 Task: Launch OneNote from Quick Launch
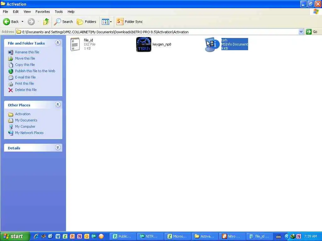pos(80,236)
